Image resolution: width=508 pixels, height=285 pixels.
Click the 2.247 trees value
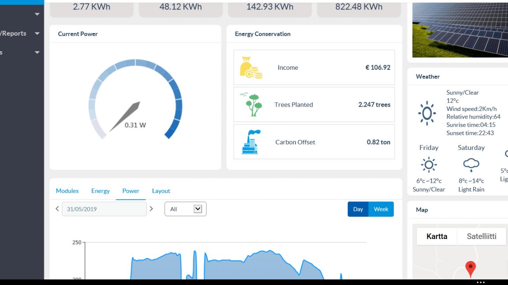(x=374, y=105)
